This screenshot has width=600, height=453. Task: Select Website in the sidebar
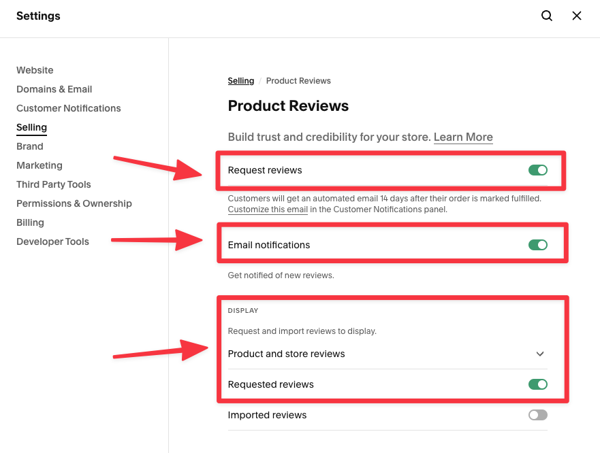(x=35, y=70)
